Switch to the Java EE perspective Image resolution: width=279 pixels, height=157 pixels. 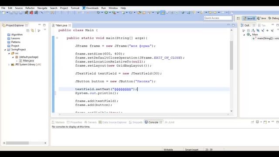click(x=249, y=18)
